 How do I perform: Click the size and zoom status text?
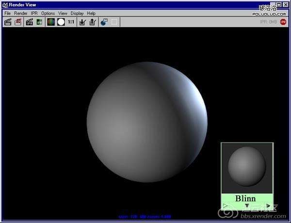tap(145, 217)
